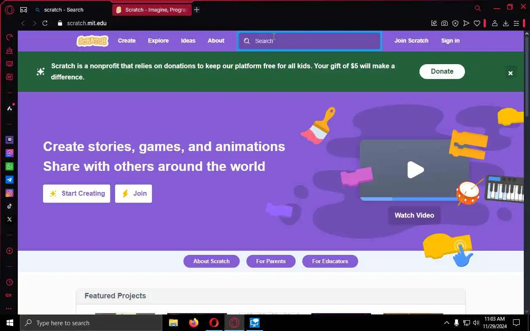This screenshot has height=331, width=530.
Task: Click the taskbar search box
Action: [x=91, y=323]
